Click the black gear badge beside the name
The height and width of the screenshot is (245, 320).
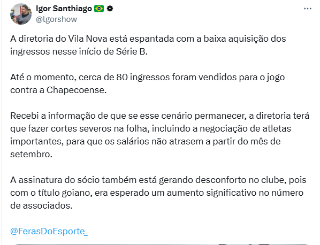tap(110, 9)
